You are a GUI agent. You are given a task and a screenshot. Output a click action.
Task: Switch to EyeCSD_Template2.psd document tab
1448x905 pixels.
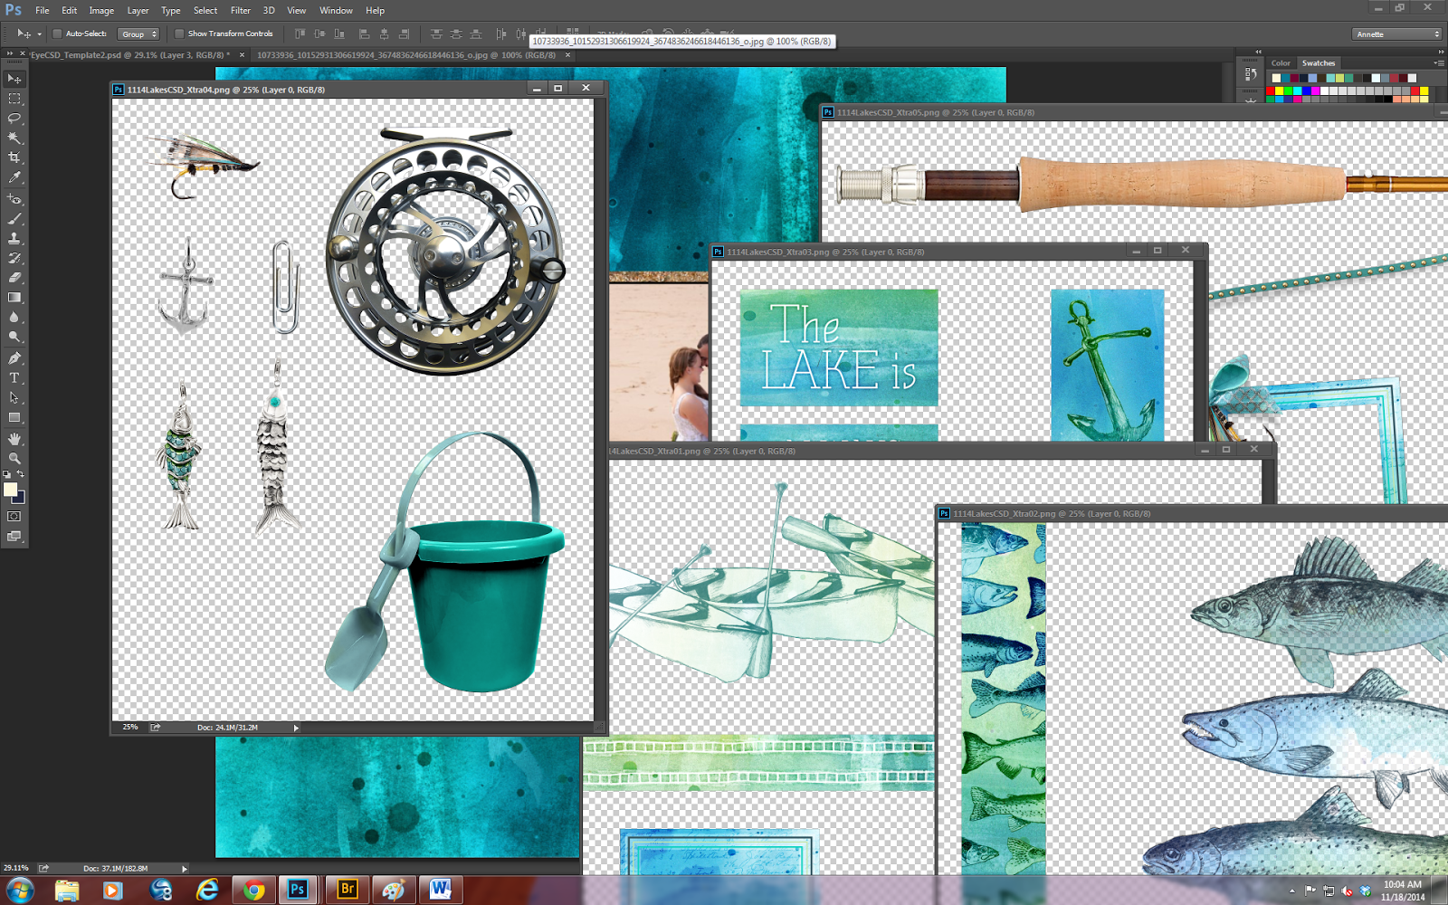129,55
